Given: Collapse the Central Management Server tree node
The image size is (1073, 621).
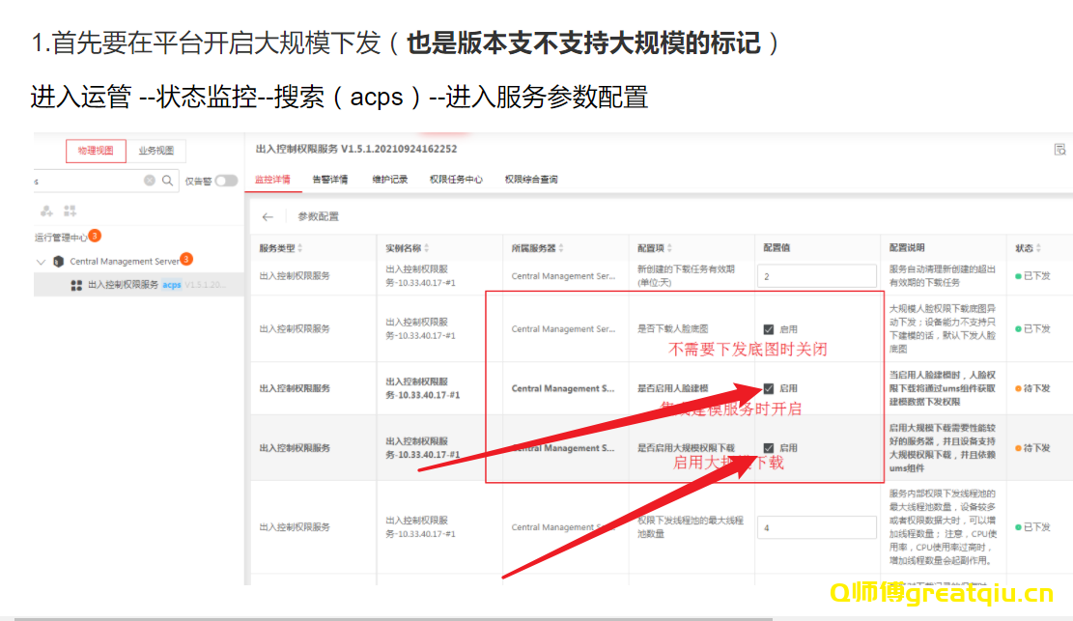Looking at the screenshot, I should 41,262.
